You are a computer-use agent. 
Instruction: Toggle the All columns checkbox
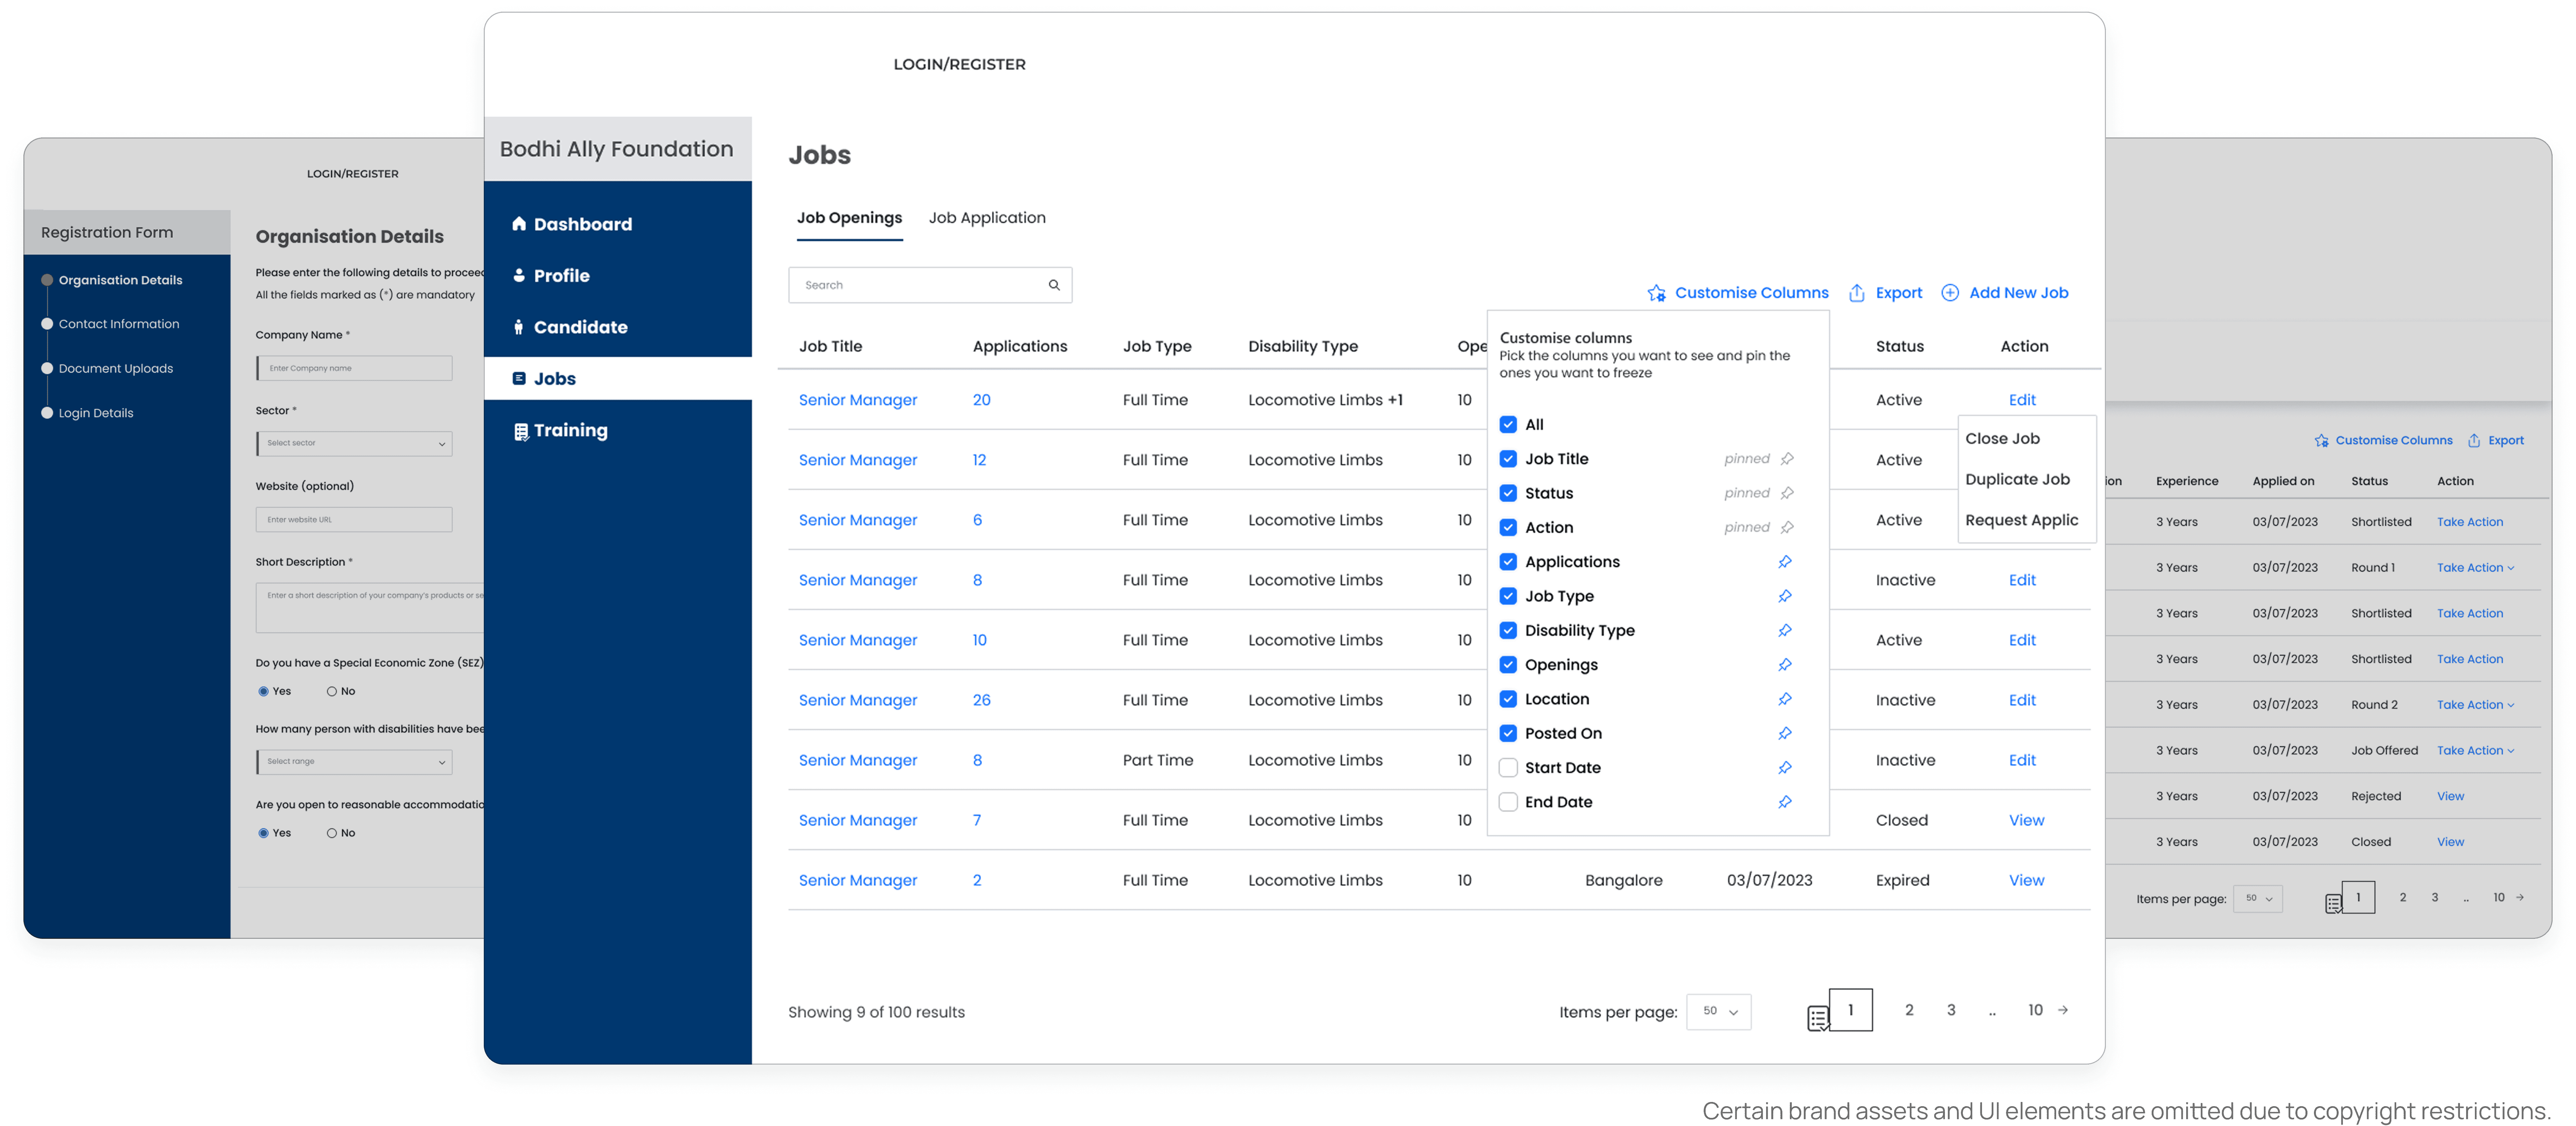1508,425
